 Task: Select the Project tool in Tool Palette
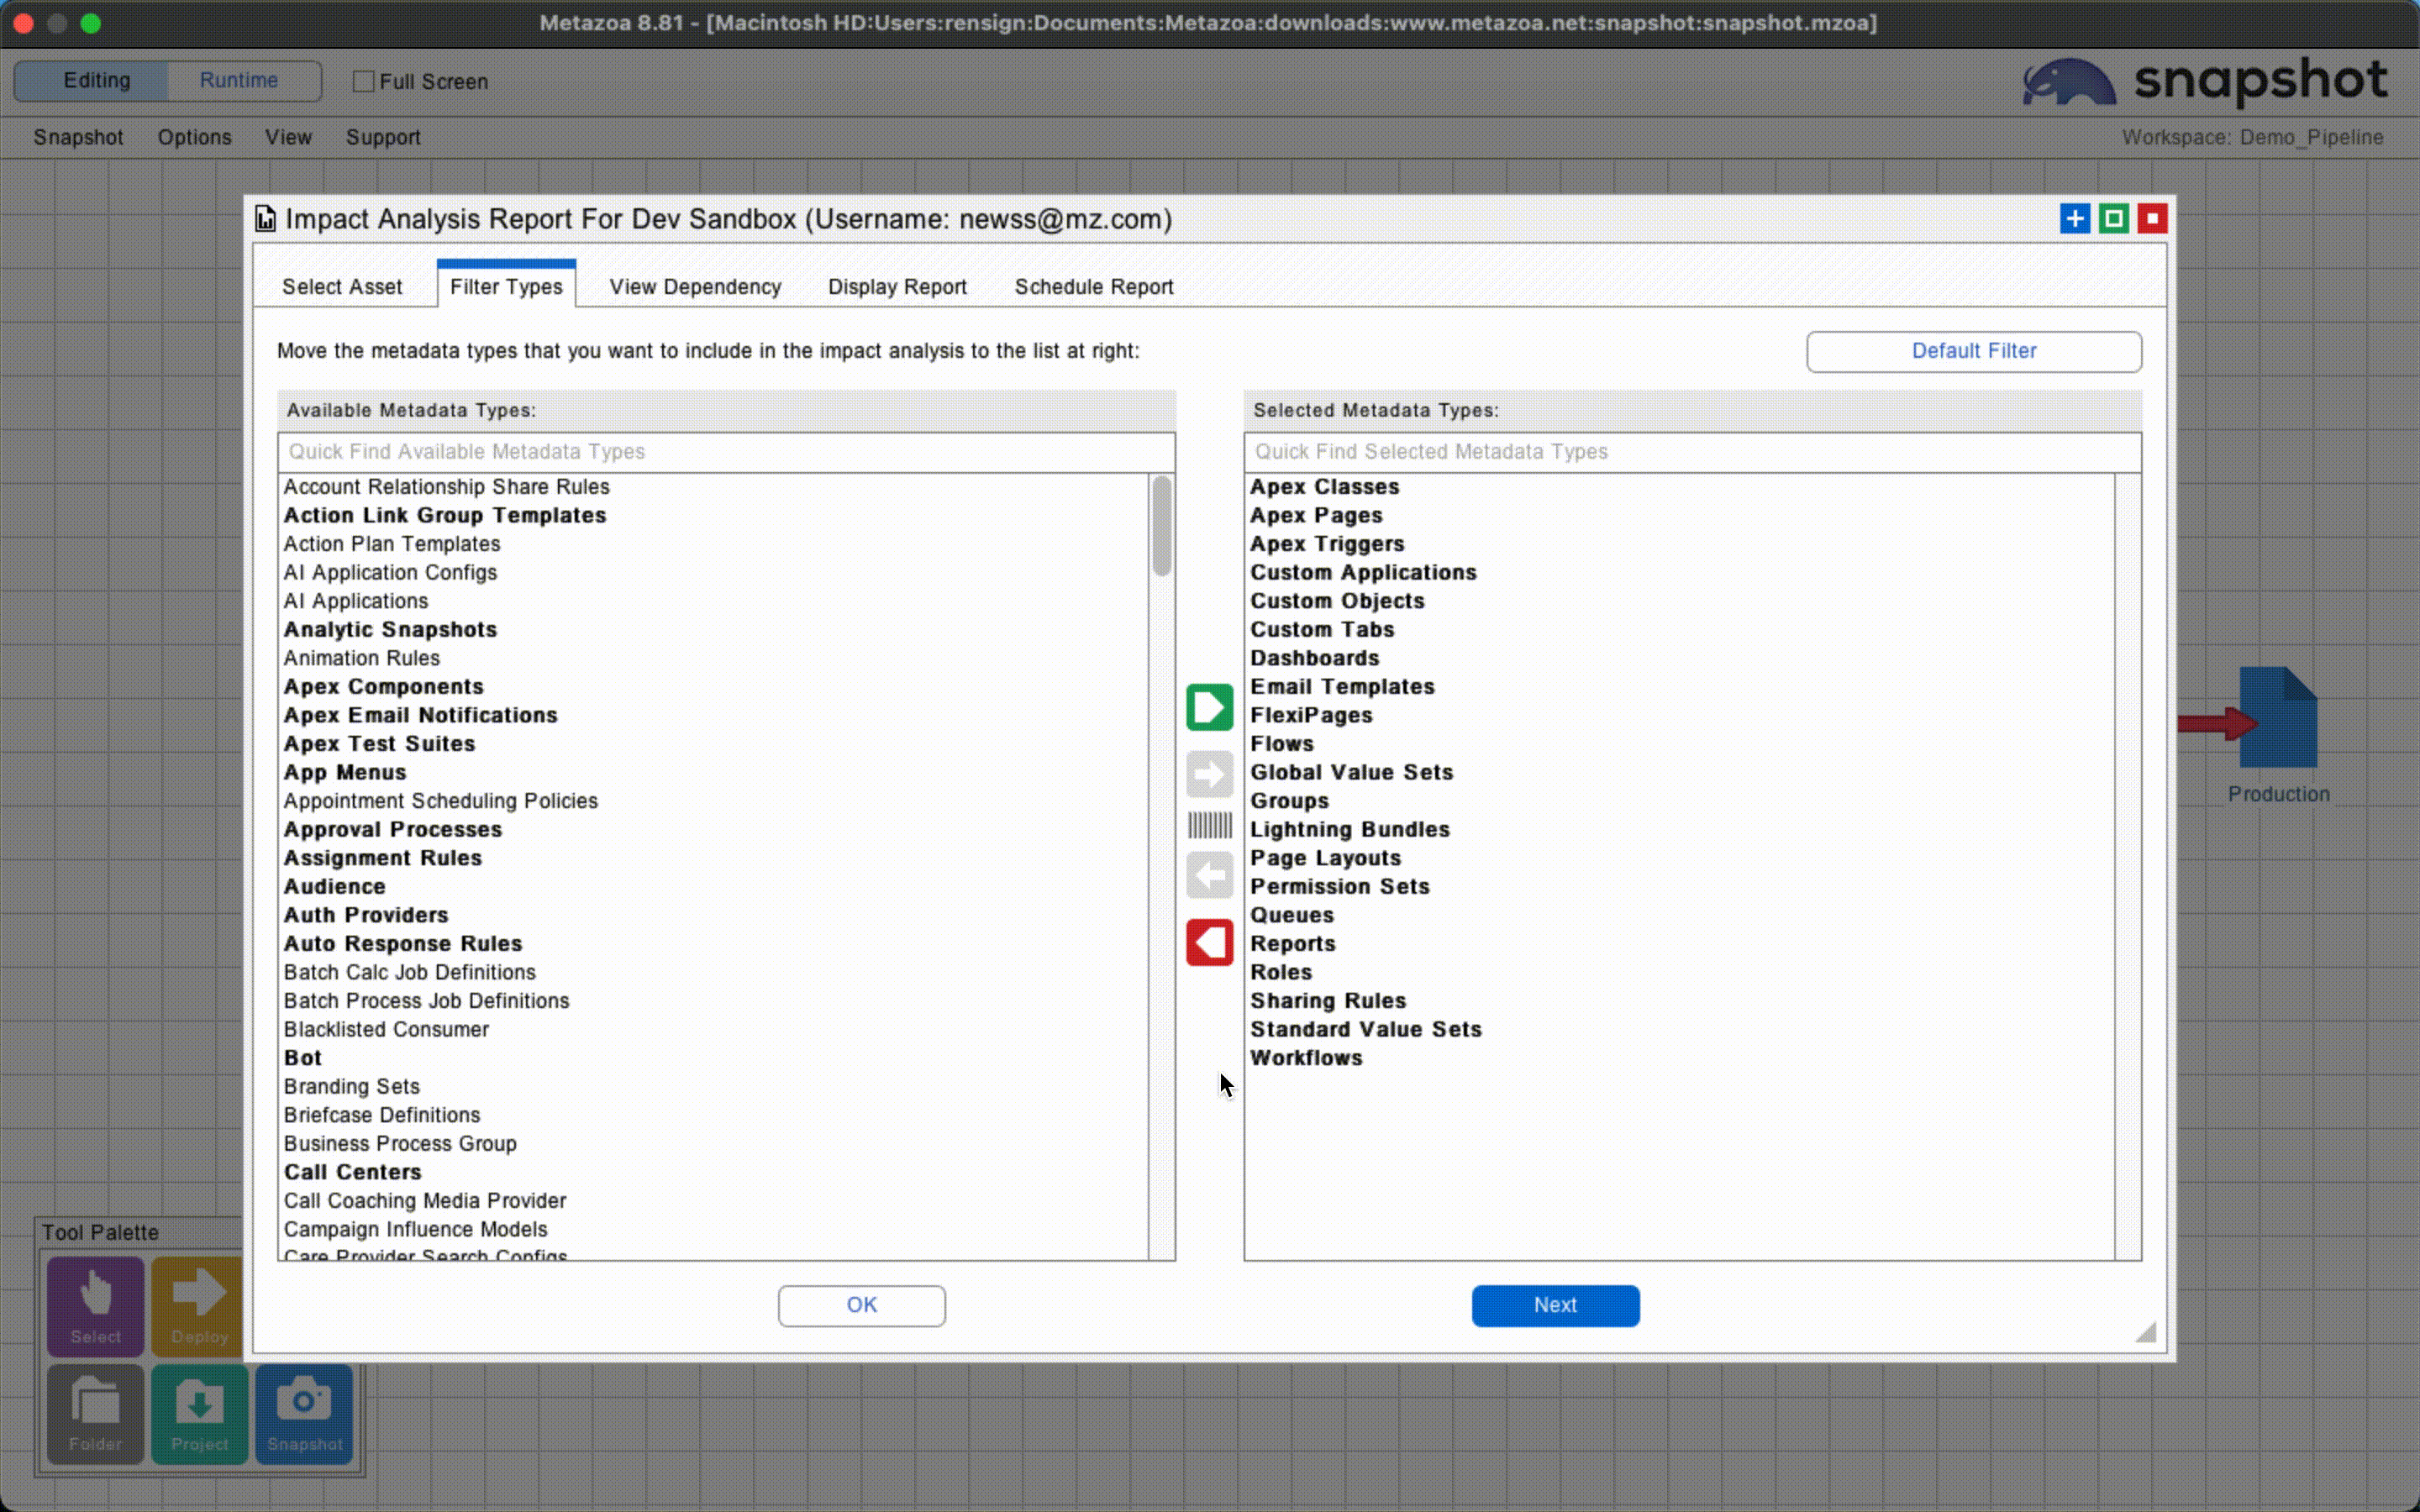tap(200, 1414)
